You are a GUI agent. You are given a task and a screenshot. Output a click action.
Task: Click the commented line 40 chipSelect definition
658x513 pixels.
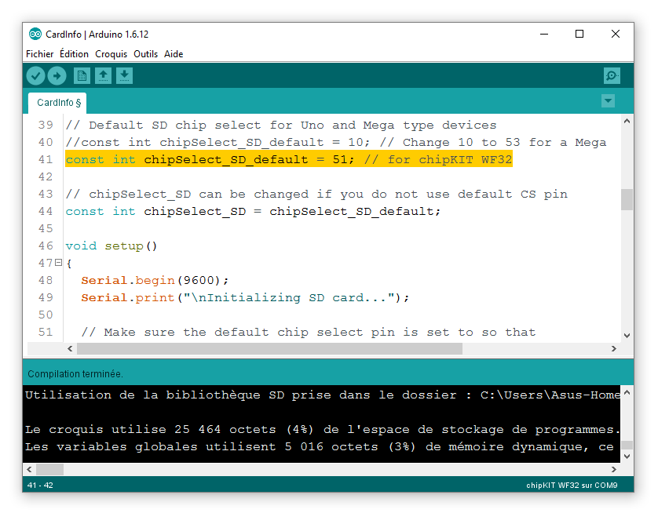336,143
